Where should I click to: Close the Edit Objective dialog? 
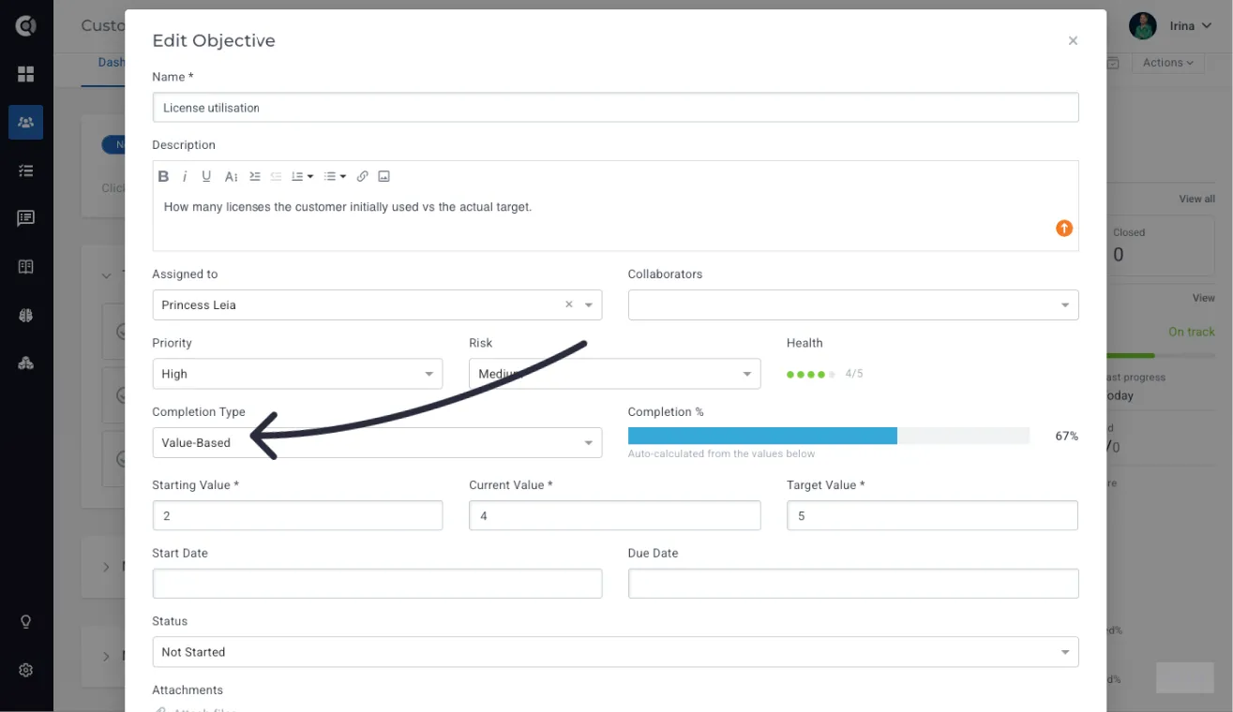coord(1073,41)
